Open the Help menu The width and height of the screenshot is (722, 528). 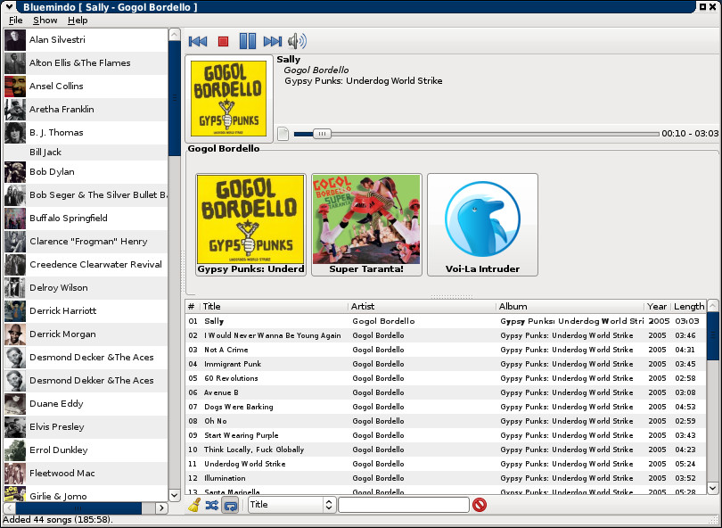point(78,20)
